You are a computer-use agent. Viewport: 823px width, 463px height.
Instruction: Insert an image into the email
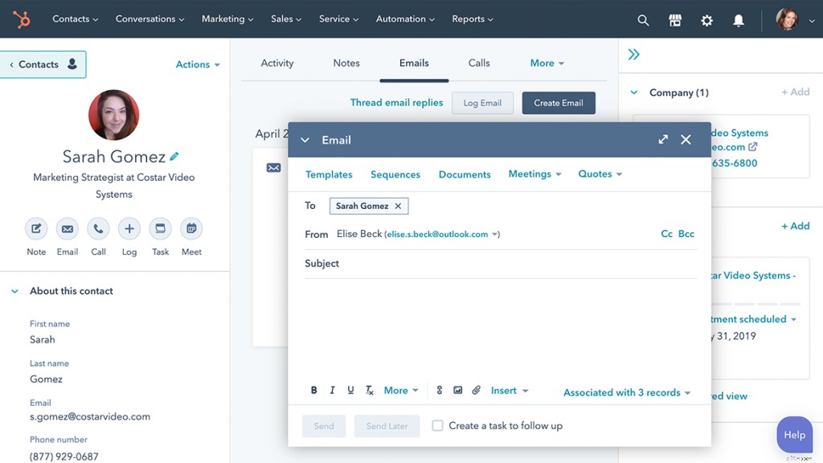pos(457,390)
